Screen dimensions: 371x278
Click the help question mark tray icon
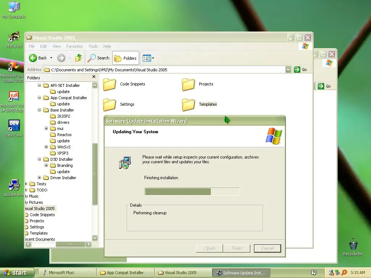tap(313, 273)
